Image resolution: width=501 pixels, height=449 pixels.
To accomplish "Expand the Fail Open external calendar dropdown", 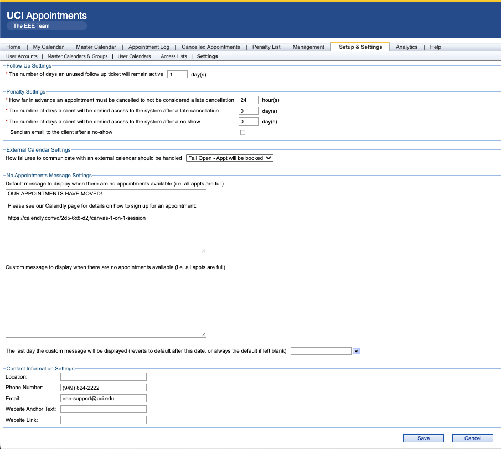I will pos(230,158).
